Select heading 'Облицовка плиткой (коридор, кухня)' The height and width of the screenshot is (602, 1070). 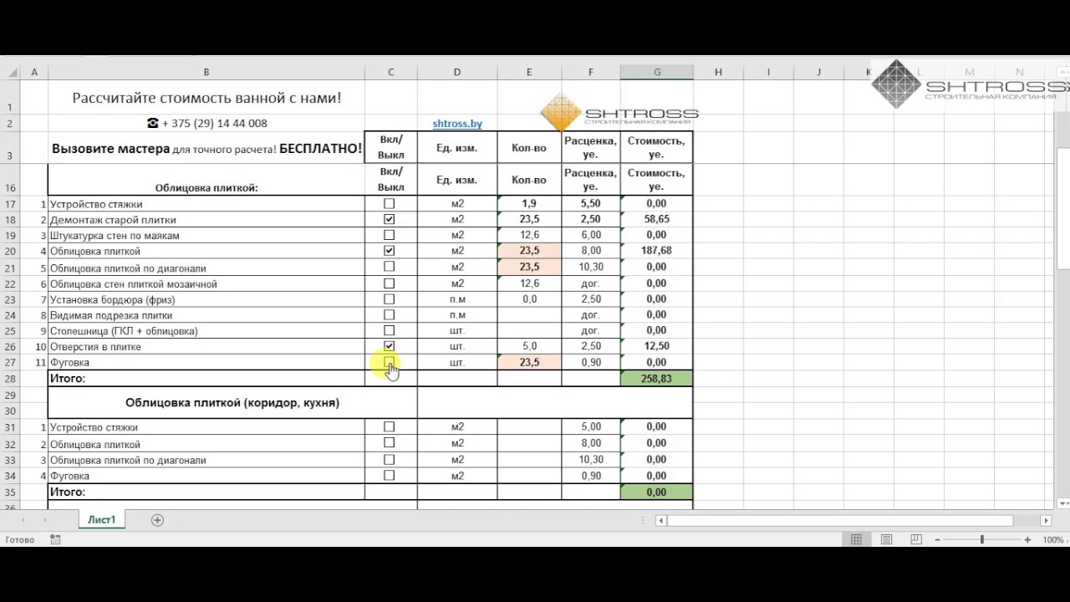click(x=232, y=403)
